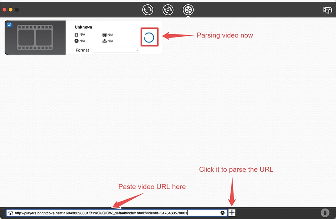Click the extract-audio filmstrip icon top right
Image resolution: width=336 pixels, height=219 pixels.
(327, 11)
